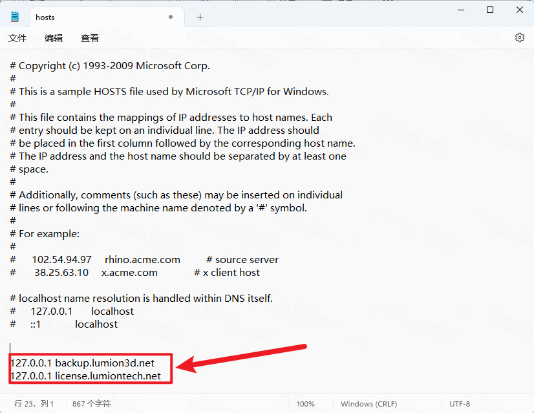
Task: Select the hosts tab
Action: coord(107,17)
